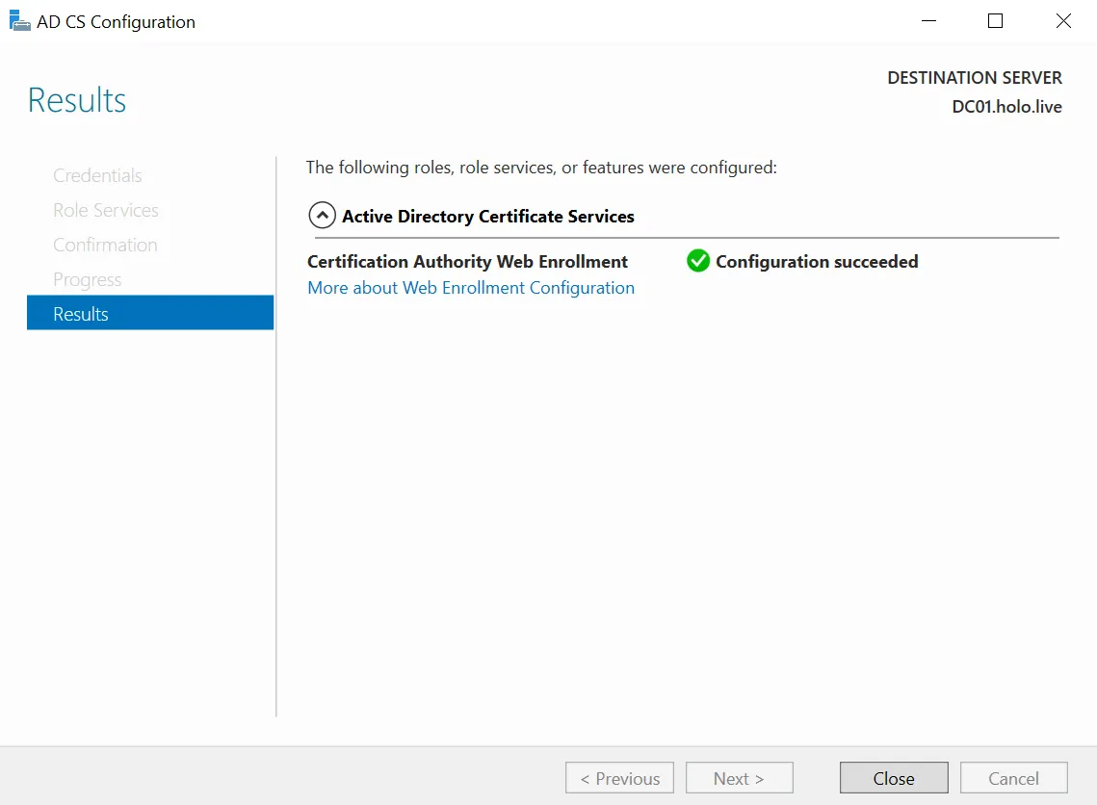This screenshot has height=805, width=1097.
Task: Collapse the Active Directory Certificate Services section
Action: [322, 216]
